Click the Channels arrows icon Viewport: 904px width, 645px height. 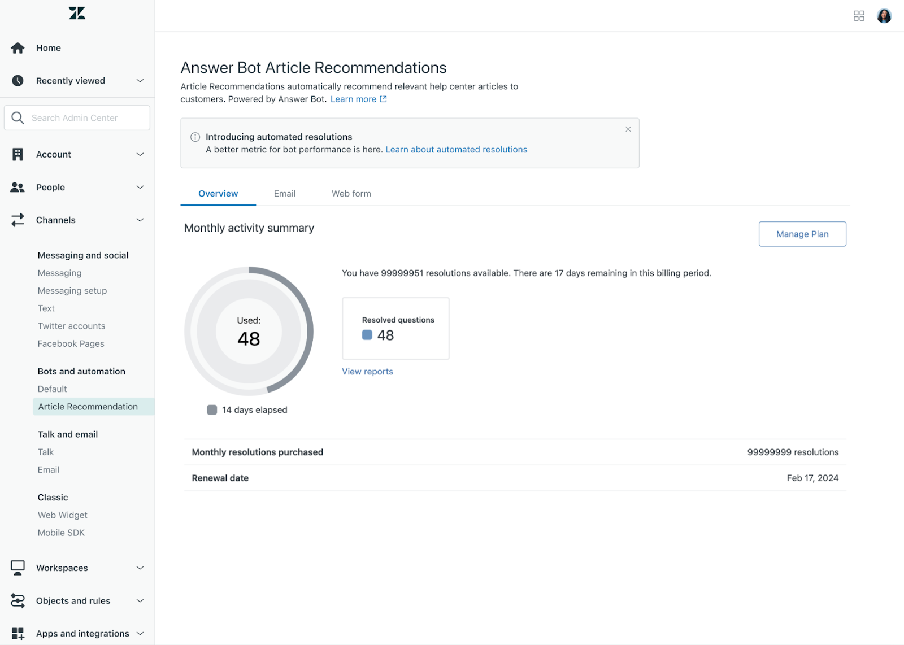(18, 220)
